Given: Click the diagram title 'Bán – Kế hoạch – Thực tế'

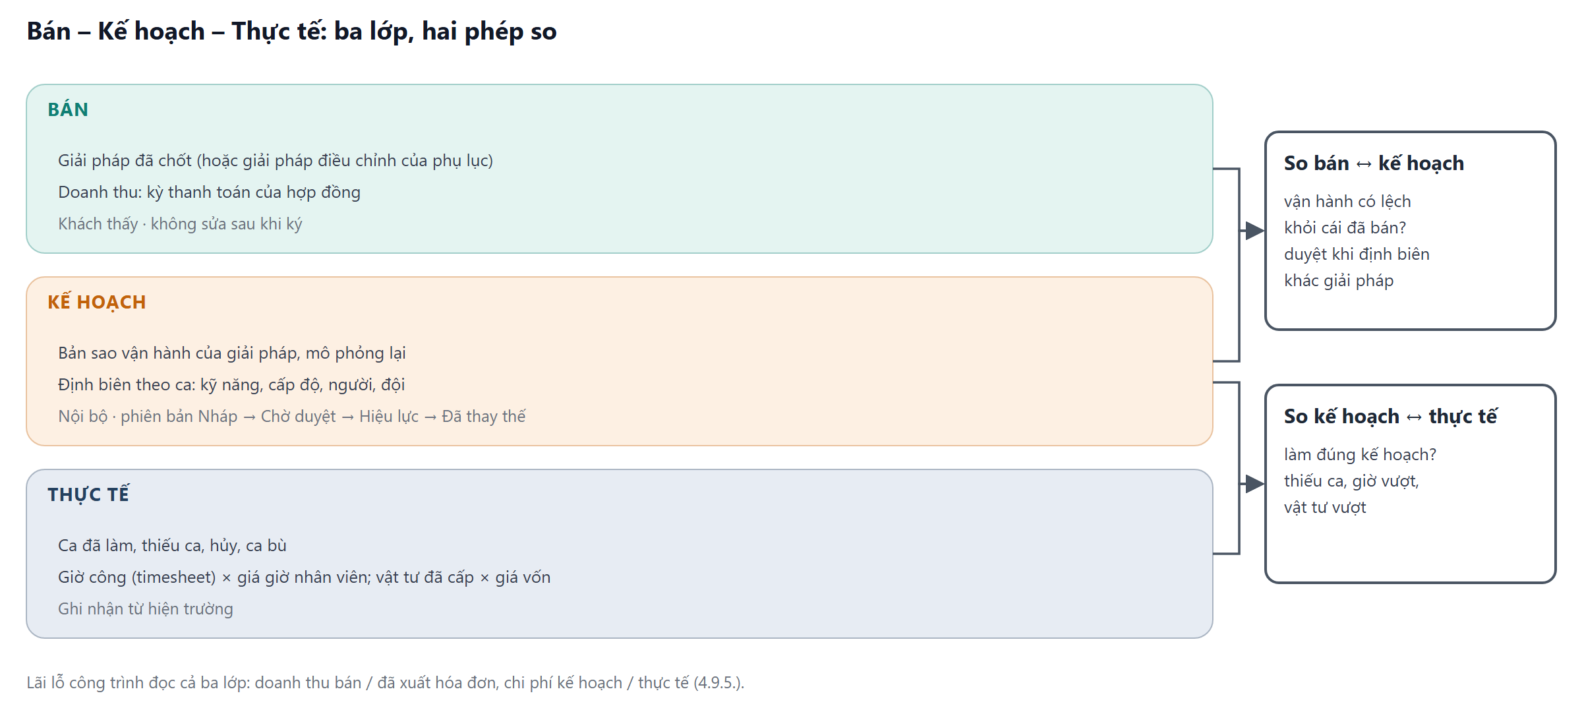Looking at the screenshot, I should pyautogui.click(x=291, y=31).
